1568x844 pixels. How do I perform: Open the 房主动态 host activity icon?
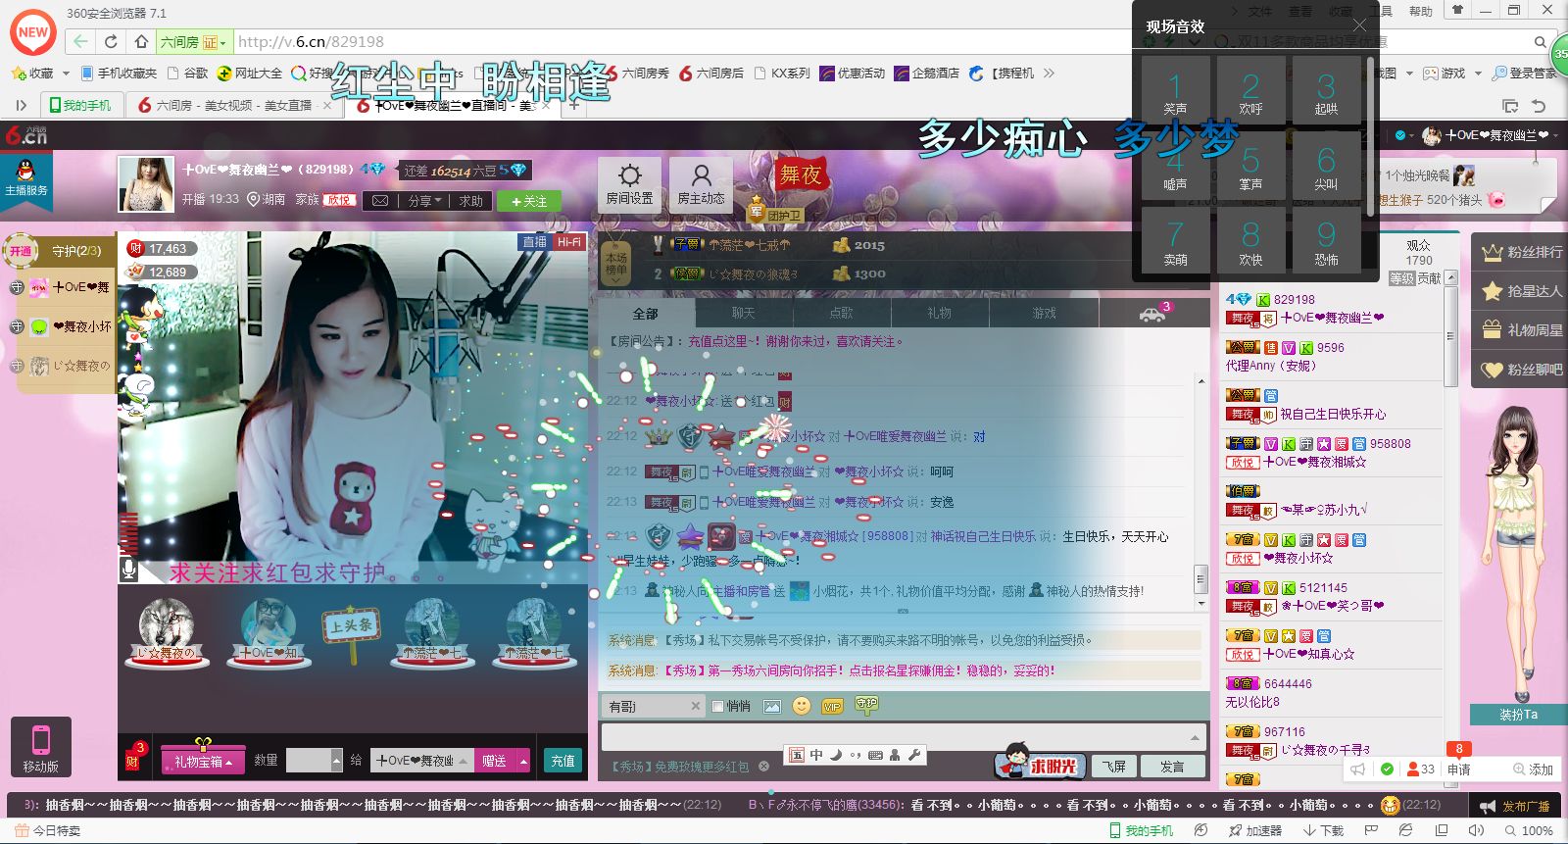tap(701, 184)
